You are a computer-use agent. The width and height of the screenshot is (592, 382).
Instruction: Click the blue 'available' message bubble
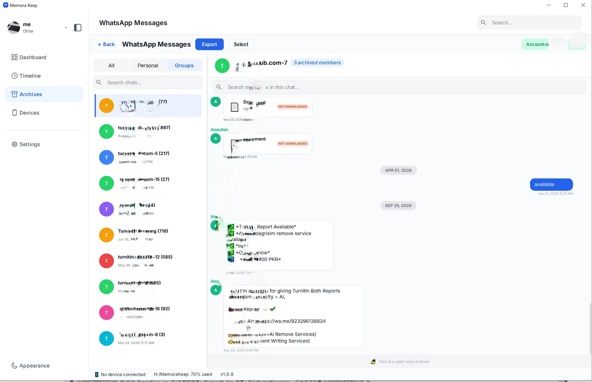pos(551,185)
